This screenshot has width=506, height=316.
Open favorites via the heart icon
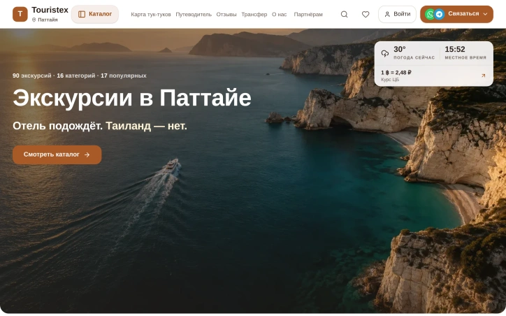click(366, 15)
